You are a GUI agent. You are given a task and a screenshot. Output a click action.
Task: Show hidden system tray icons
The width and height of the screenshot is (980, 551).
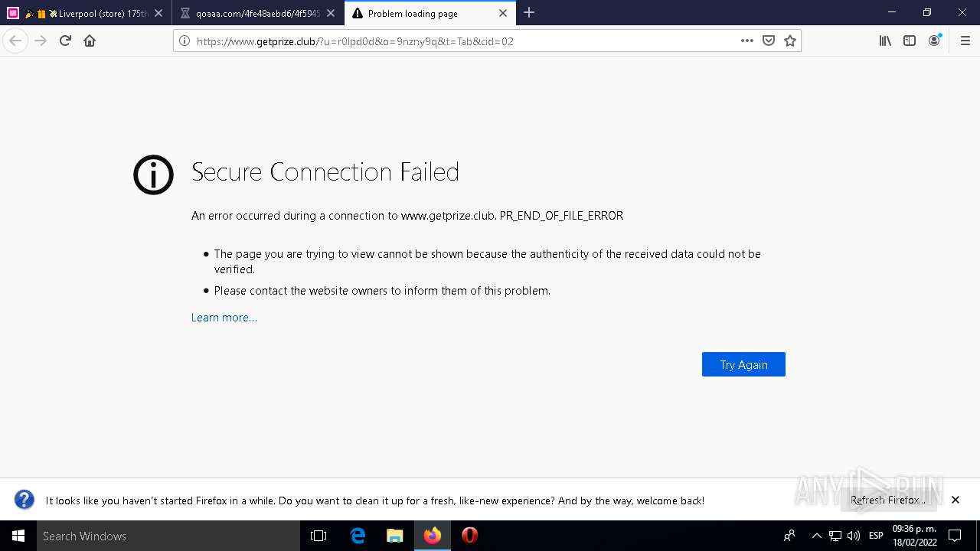point(816,536)
